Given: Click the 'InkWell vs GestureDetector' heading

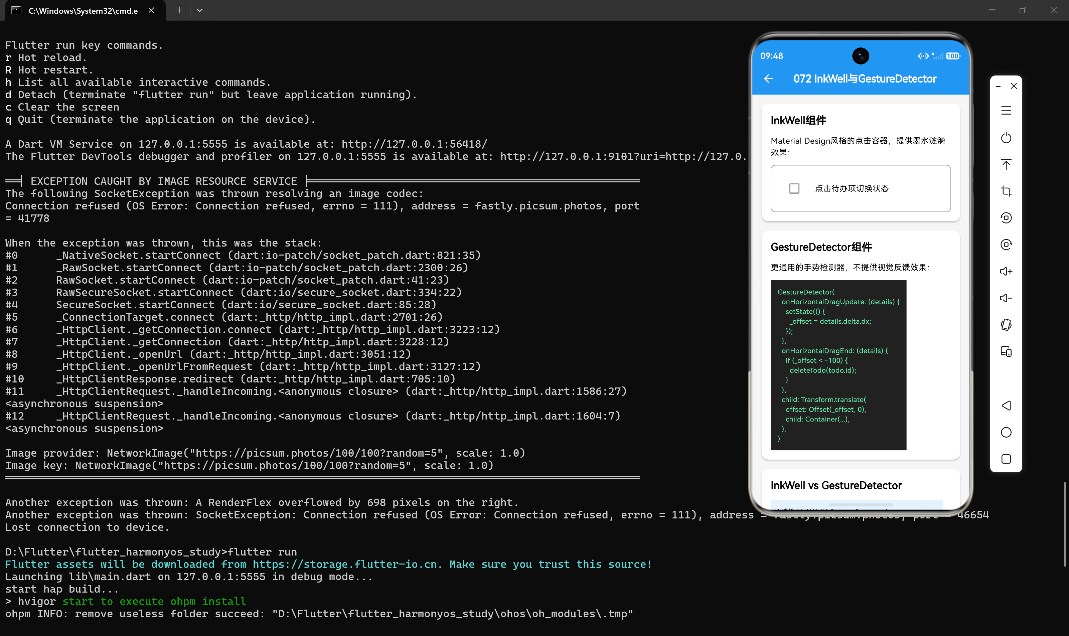Looking at the screenshot, I should tap(836, 485).
